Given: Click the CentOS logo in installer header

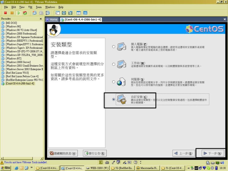Looking at the screenshot, I should (x=204, y=29).
